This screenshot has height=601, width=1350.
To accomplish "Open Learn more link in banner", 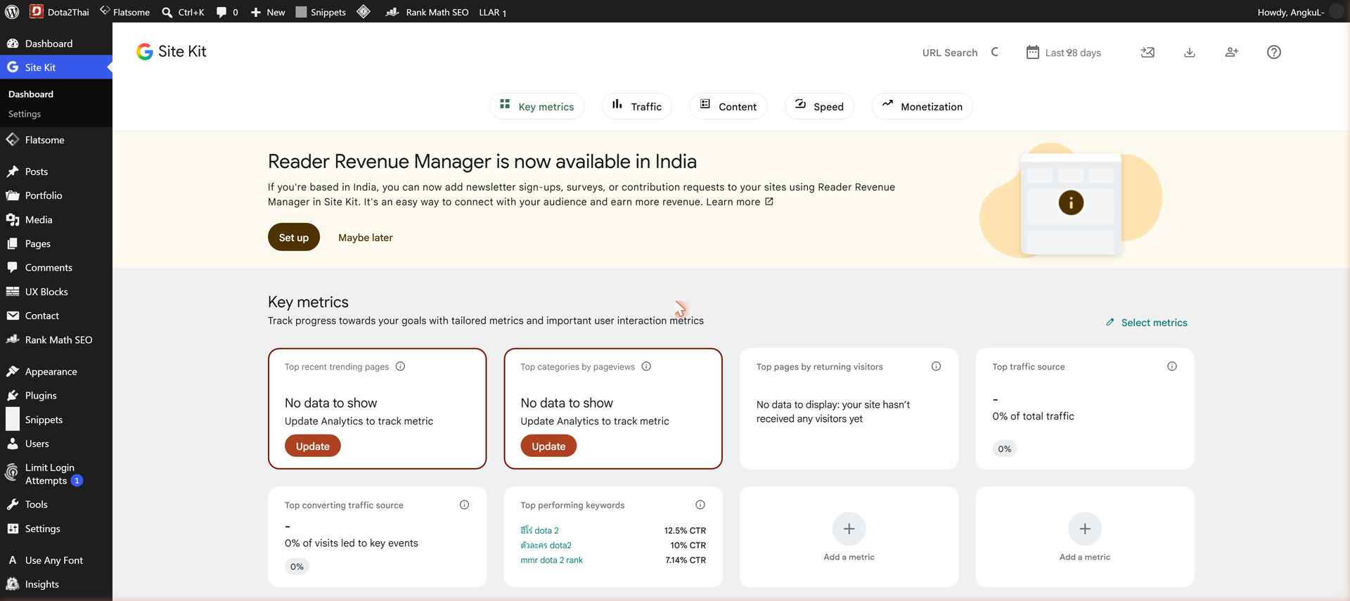I will tap(740, 202).
